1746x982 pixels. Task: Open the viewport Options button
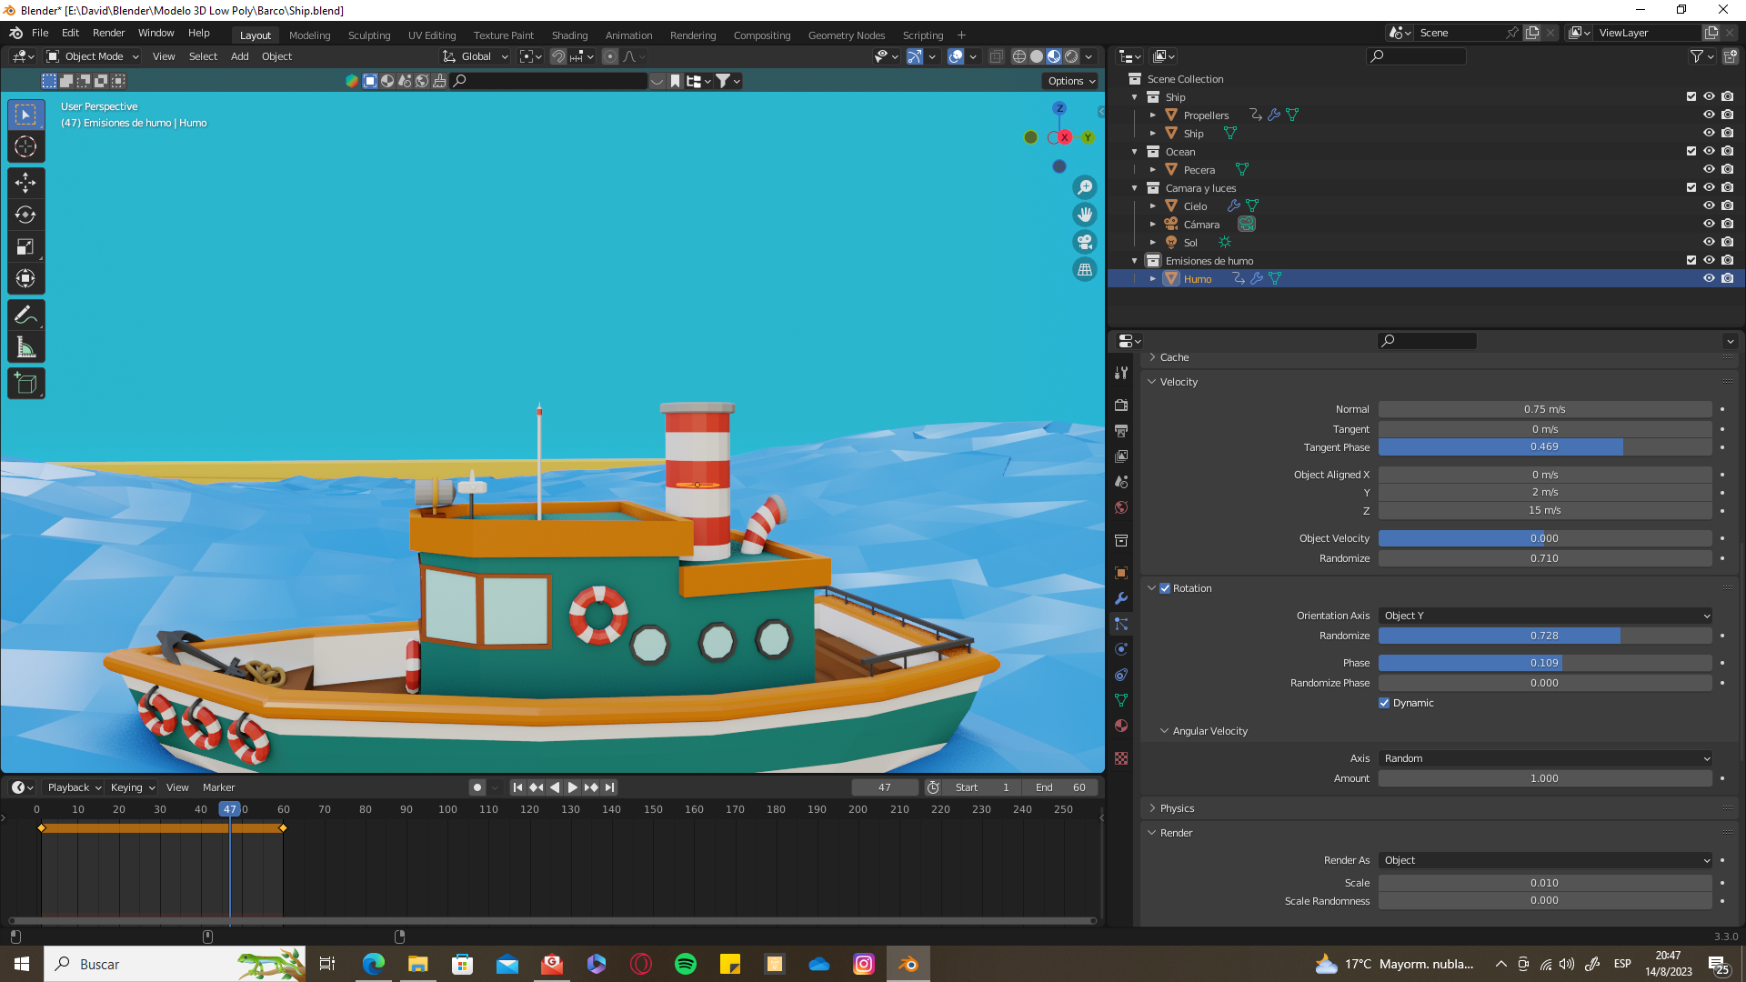click(1071, 81)
